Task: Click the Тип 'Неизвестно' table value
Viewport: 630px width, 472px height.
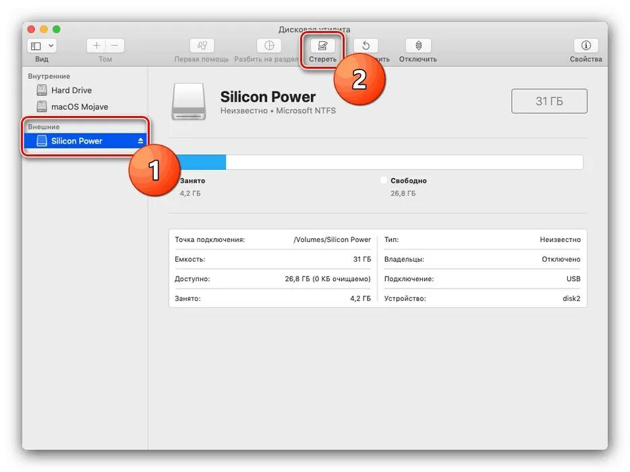Action: coord(560,240)
